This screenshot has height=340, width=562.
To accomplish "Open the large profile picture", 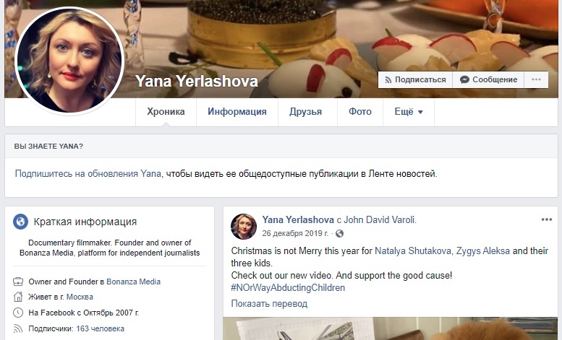I will (69, 61).
